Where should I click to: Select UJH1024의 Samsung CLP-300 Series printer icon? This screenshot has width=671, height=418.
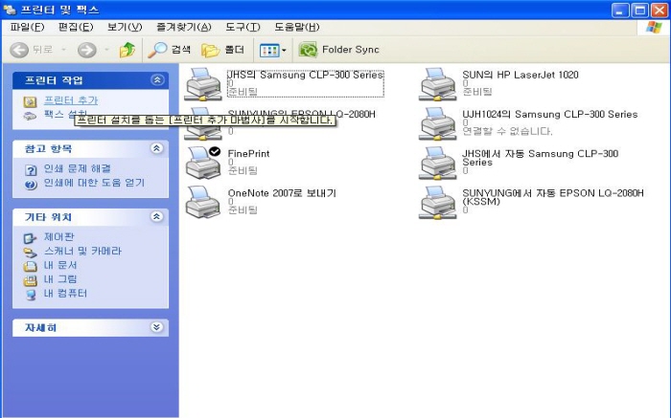437,123
